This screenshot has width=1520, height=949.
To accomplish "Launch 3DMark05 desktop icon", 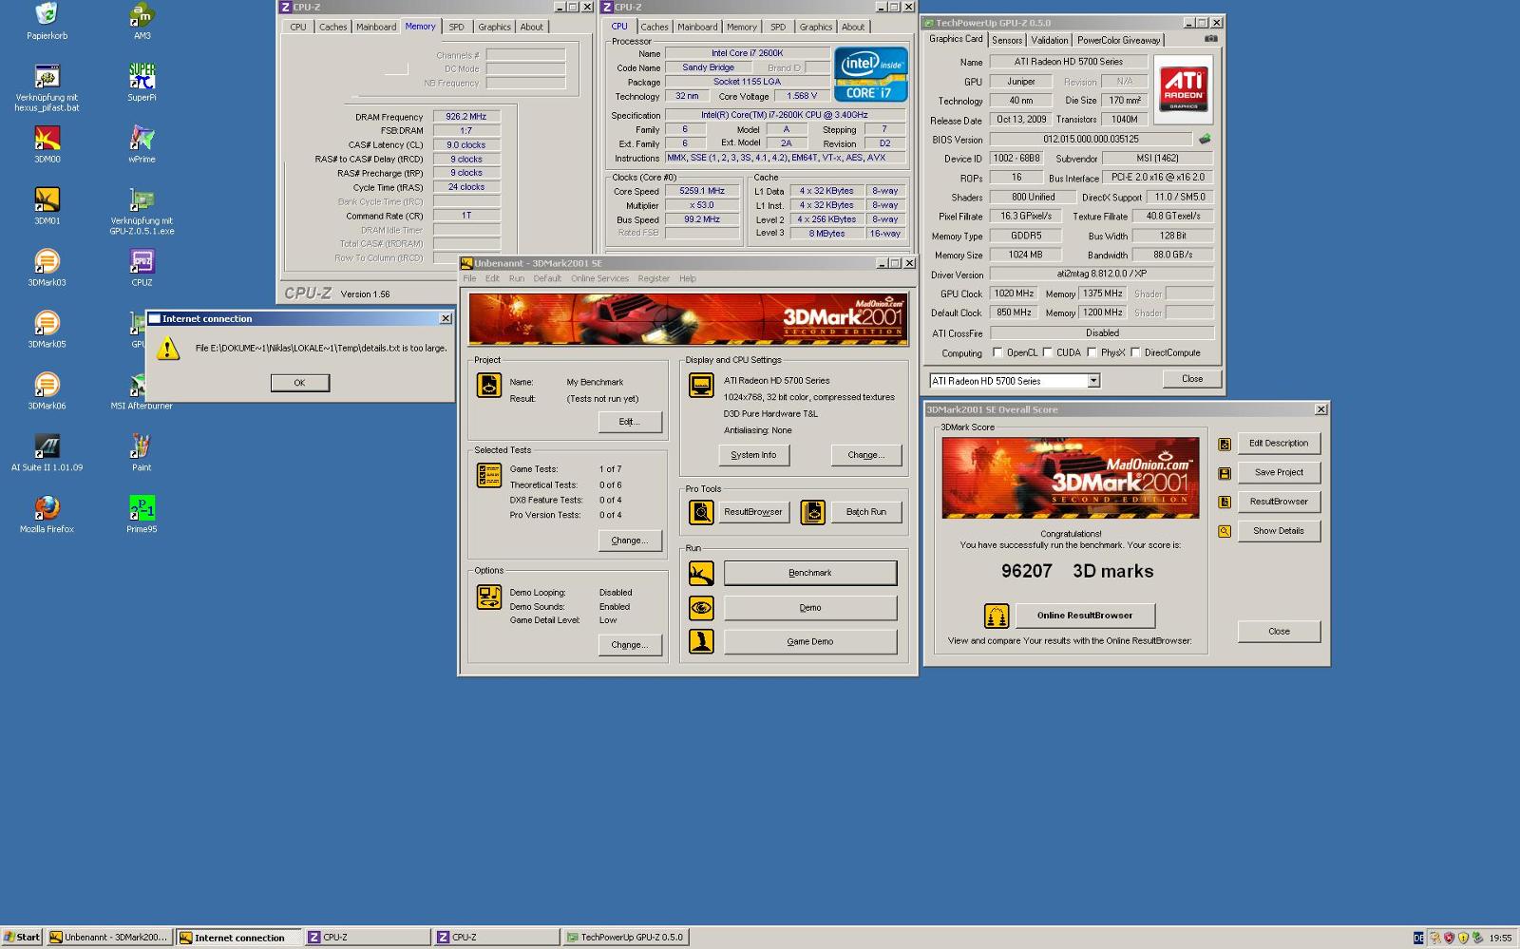I will [47, 323].
